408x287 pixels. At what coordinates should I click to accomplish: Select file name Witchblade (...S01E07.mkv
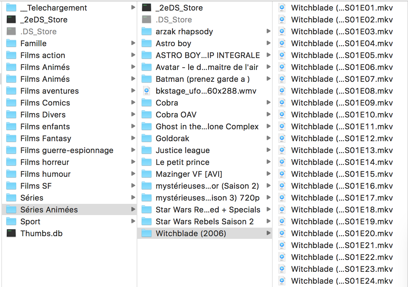(x=342, y=79)
